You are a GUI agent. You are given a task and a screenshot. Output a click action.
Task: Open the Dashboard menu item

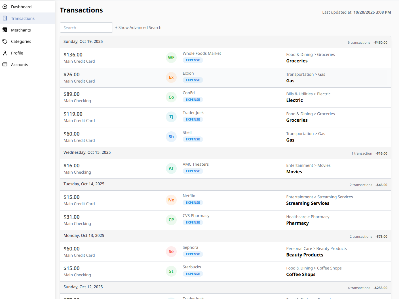28,7
